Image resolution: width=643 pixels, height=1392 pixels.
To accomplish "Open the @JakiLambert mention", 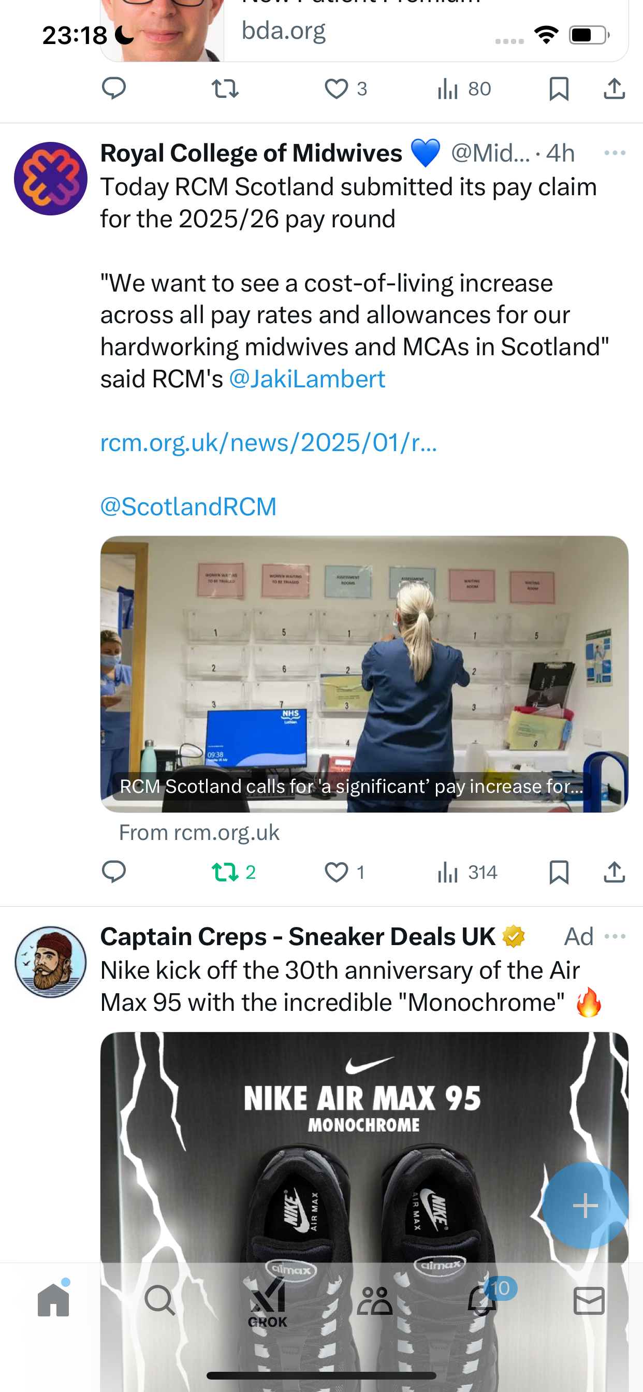I will click(307, 379).
